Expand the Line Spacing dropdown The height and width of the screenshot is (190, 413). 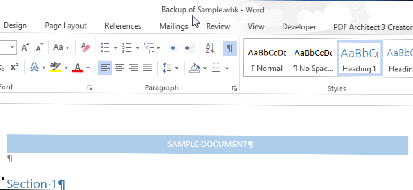click(x=177, y=68)
